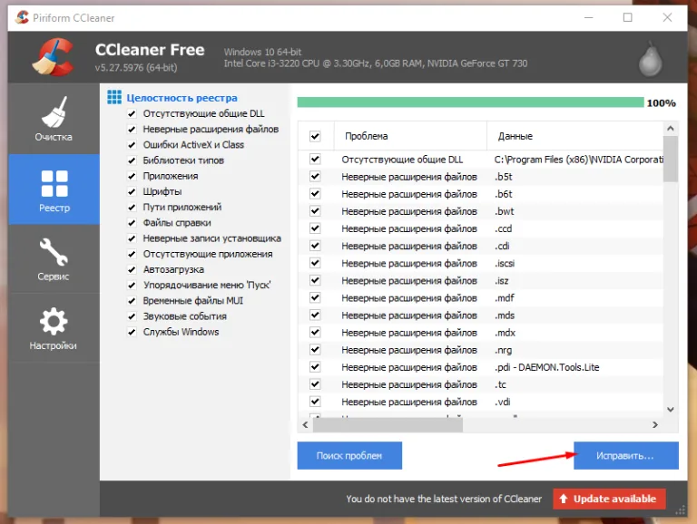Start scan with Поиск проблем button
697x524 pixels.
click(349, 455)
